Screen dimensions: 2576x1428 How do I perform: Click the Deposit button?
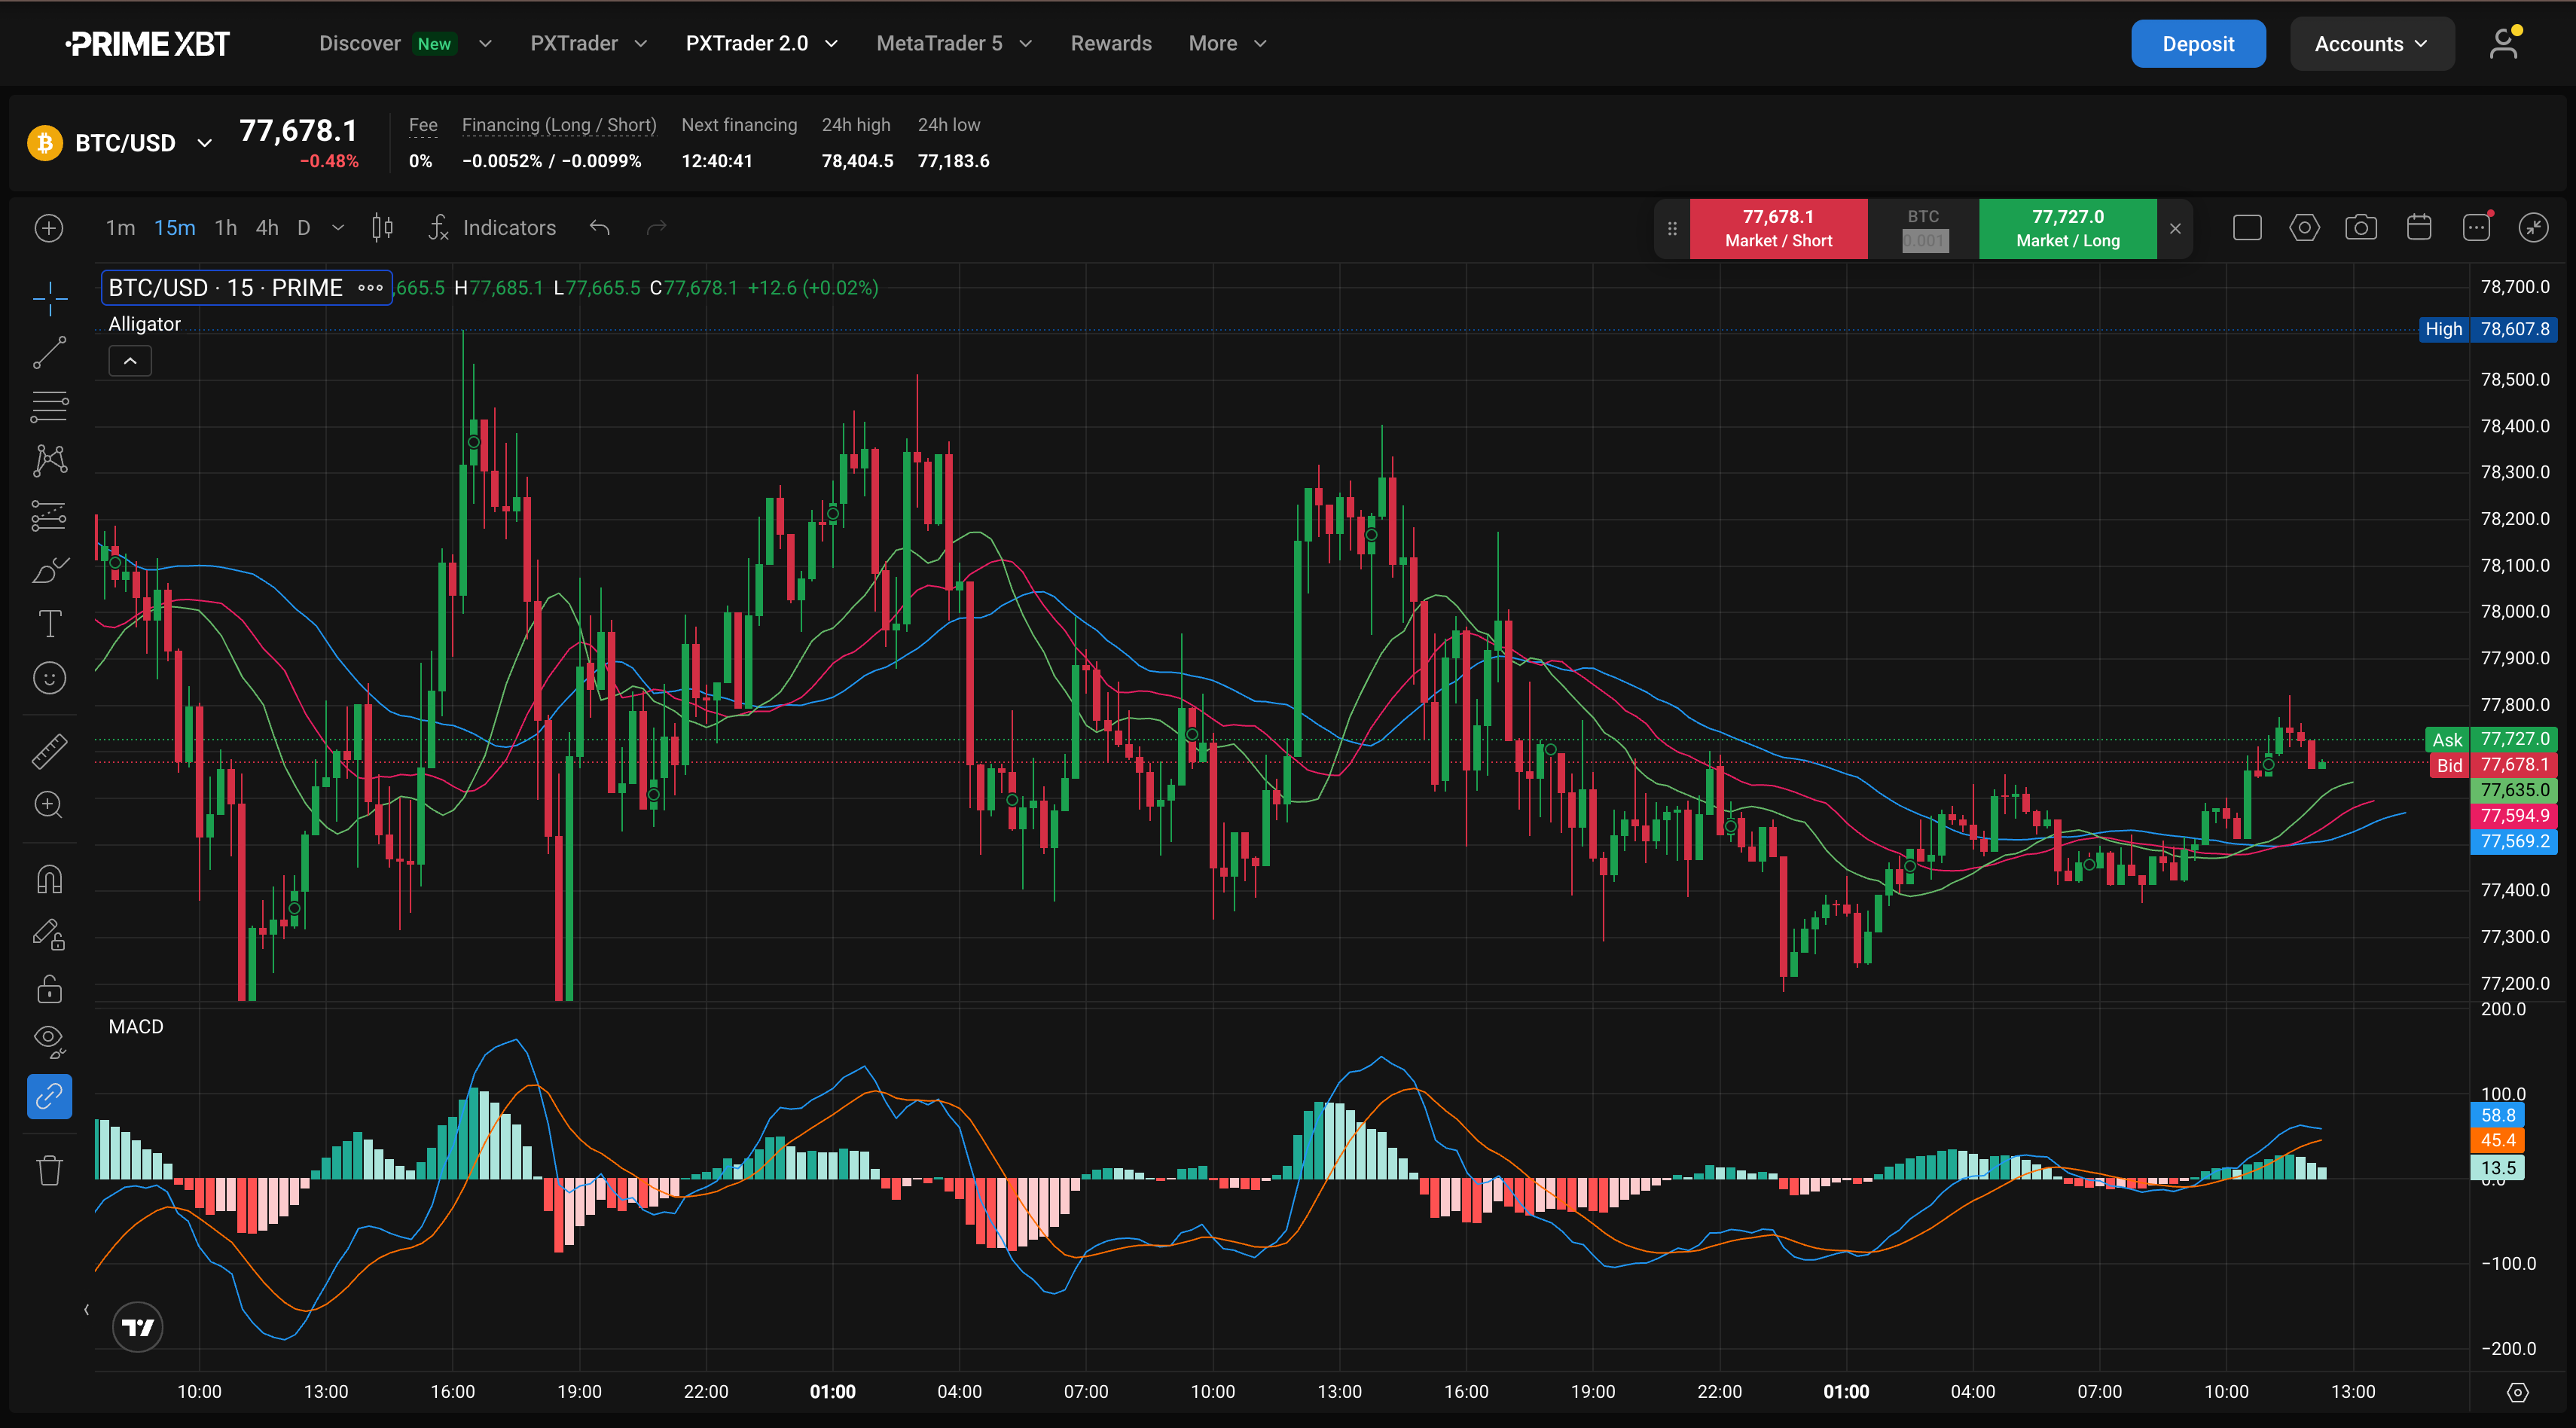point(2197,44)
